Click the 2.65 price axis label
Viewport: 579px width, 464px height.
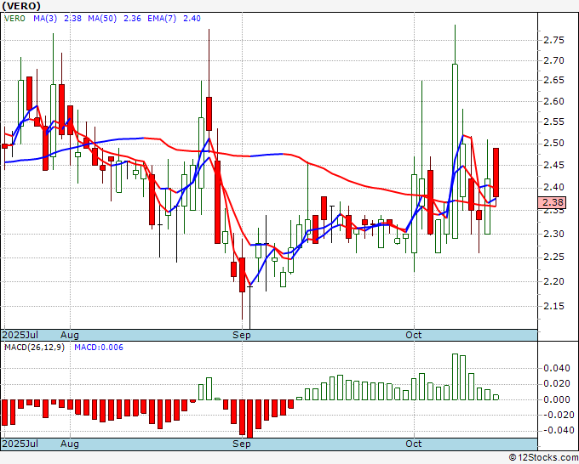(554, 81)
